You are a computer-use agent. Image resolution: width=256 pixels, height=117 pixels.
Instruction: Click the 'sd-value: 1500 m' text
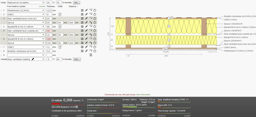click(x=129, y=99)
